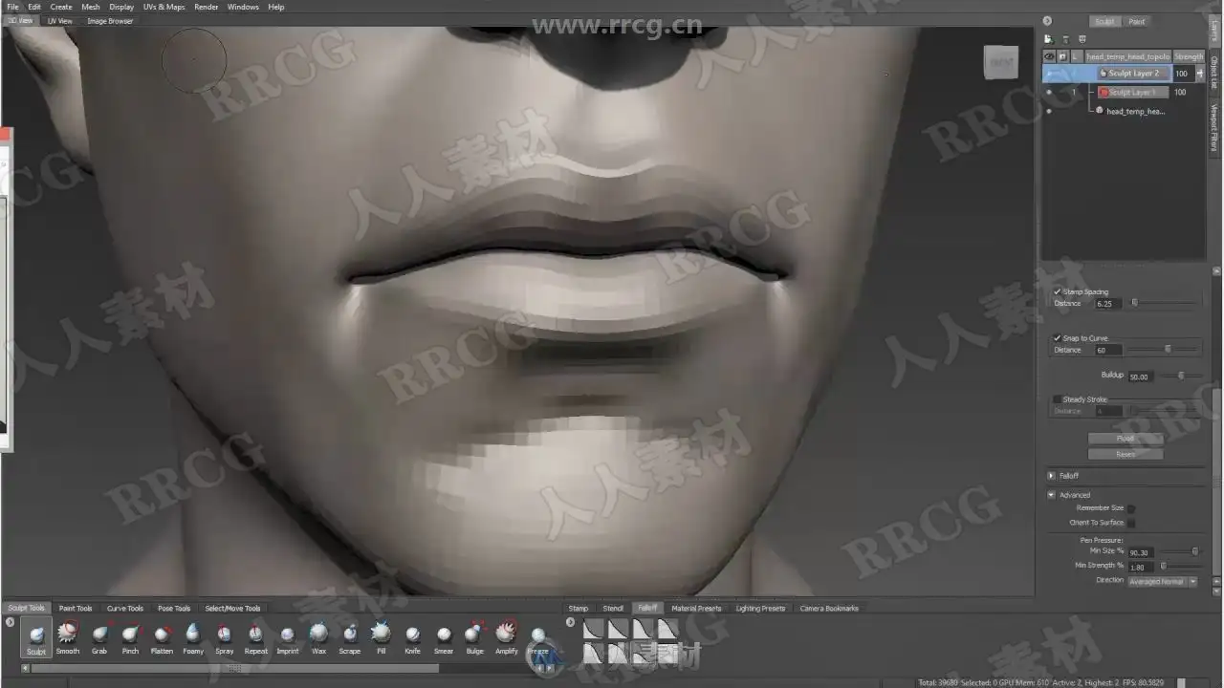Open Sculpt Layer 2 strength slider arrow
Viewport: 1224px width, 688px height.
pyautogui.click(x=1200, y=74)
